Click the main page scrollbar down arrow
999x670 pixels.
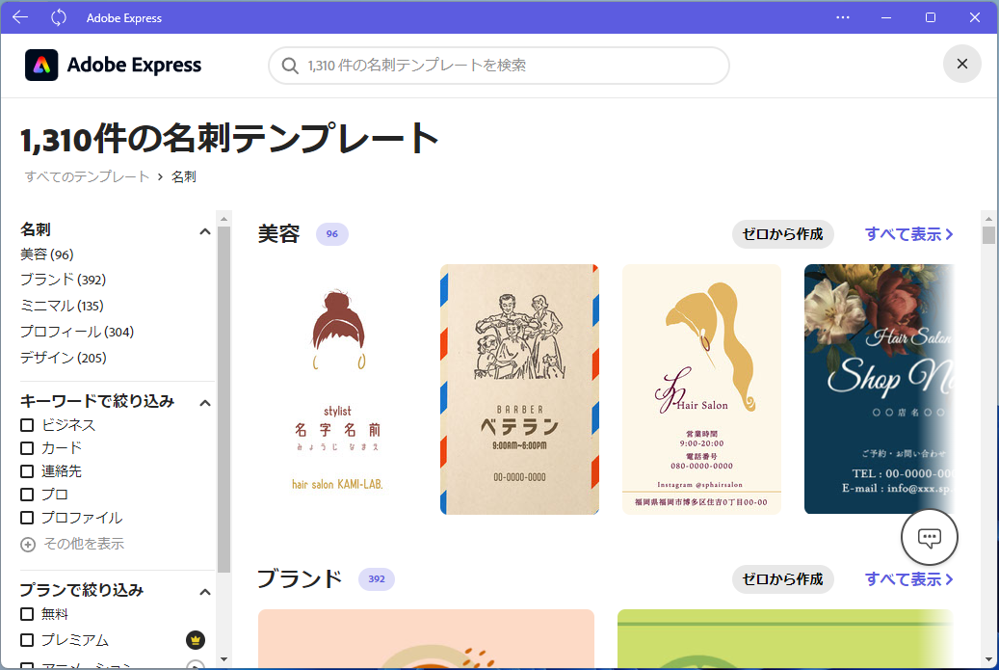click(988, 659)
